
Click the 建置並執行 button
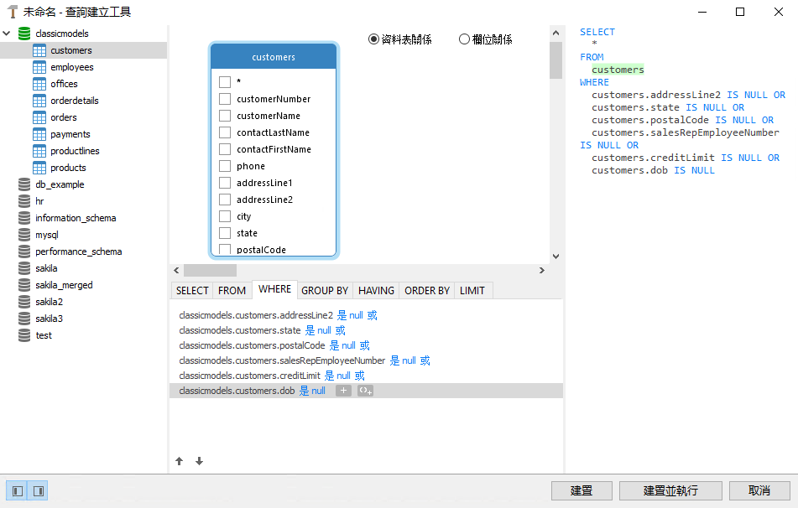click(670, 490)
